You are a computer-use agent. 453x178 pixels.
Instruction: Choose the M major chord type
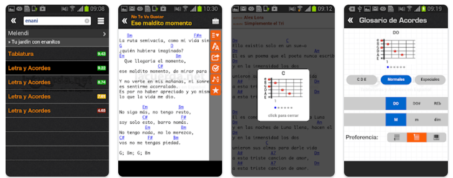396,120
